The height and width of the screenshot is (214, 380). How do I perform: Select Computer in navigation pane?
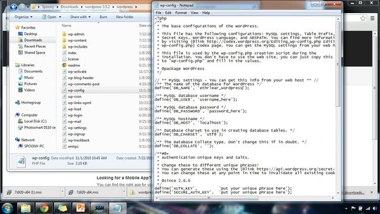29,115
